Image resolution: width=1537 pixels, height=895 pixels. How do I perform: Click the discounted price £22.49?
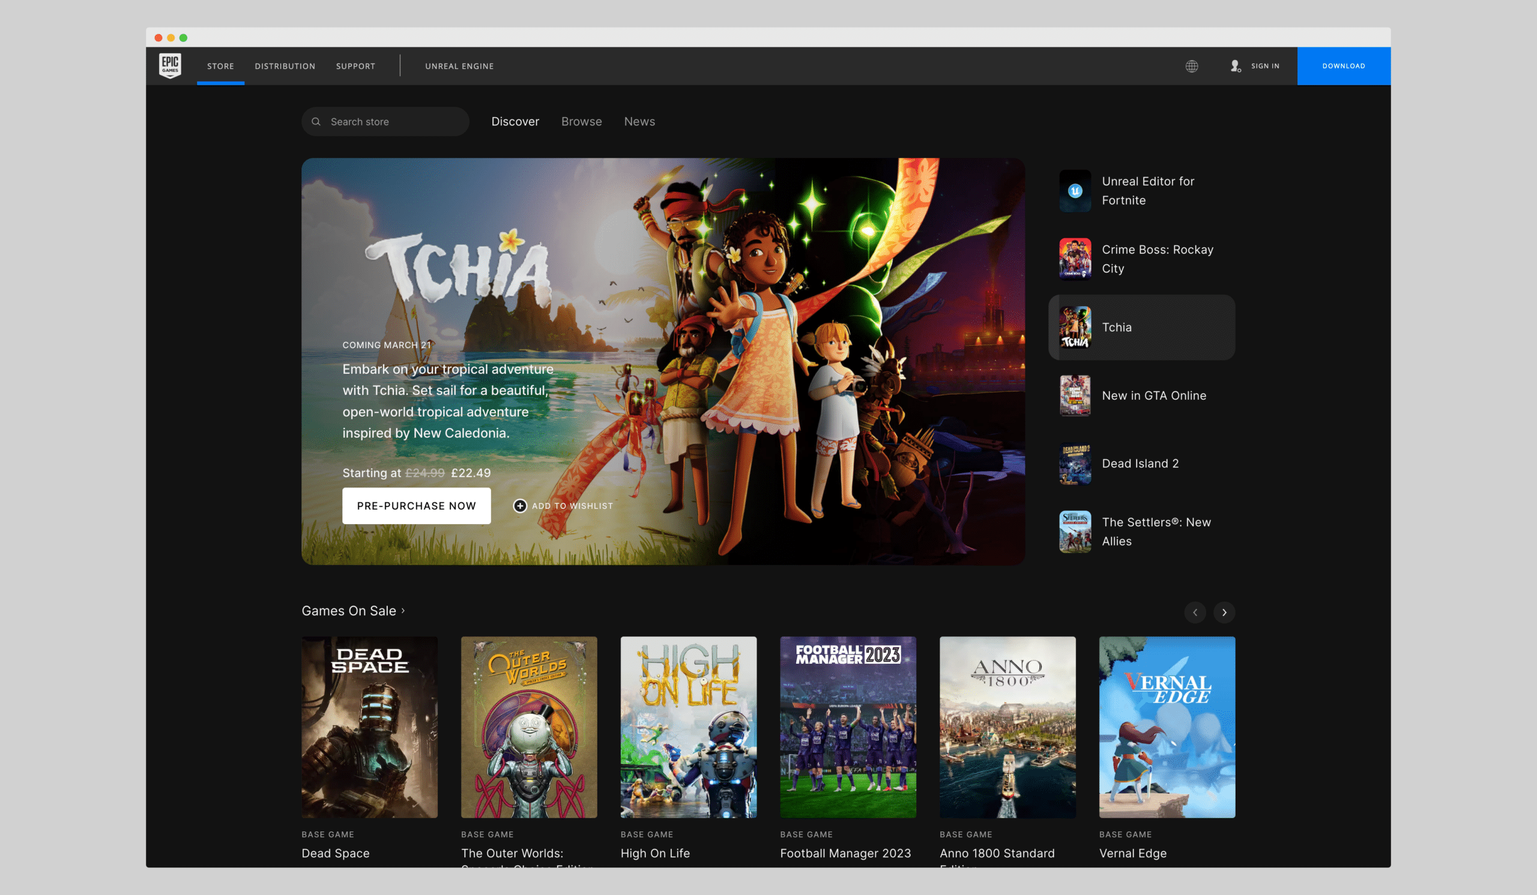pyautogui.click(x=470, y=473)
